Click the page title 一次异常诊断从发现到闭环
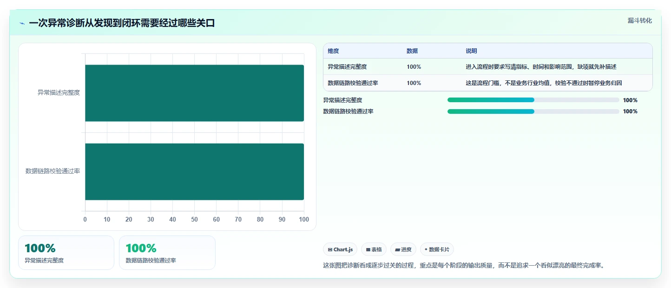Image resolution: width=671 pixels, height=288 pixels. 122,23
